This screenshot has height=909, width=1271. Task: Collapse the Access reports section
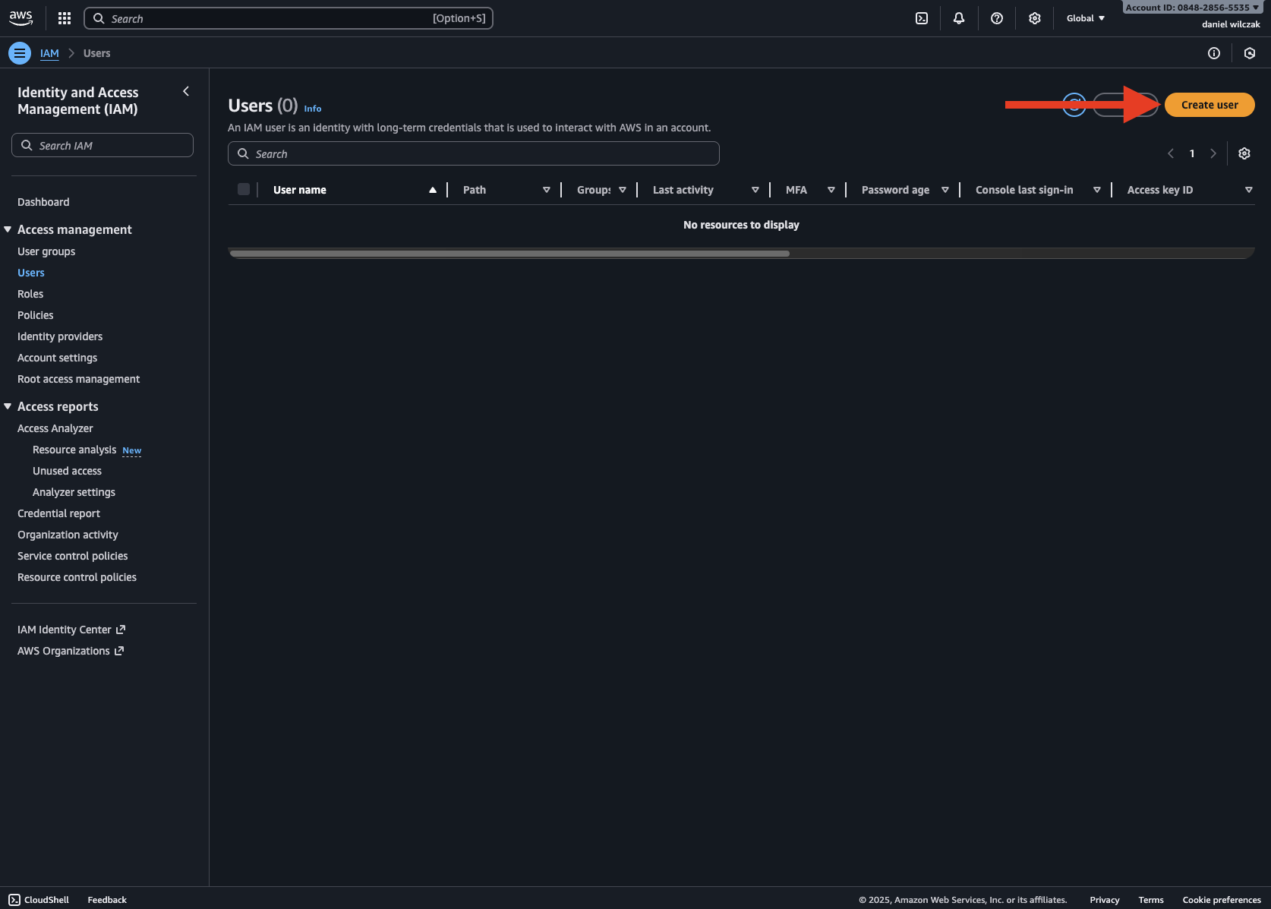pyautogui.click(x=8, y=406)
